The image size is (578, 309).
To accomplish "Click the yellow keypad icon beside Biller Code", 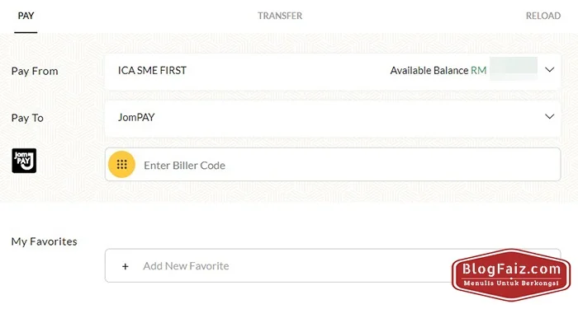I will [121, 165].
